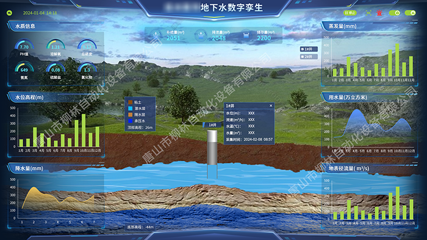The image size is (427, 240).
Task: Open the 水质信息 panel header
Action: (25, 26)
